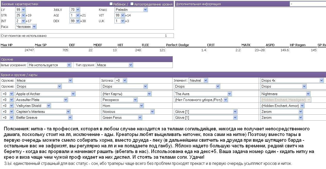Click the HP Regen value 145
This screenshot has width=326, height=169.
(x=314, y=50)
